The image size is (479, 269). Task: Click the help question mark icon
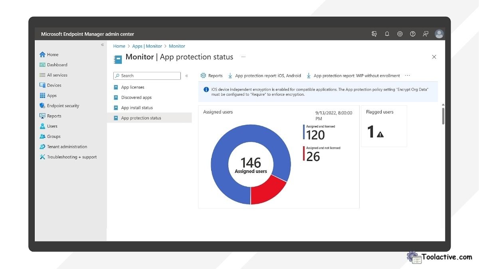point(413,34)
